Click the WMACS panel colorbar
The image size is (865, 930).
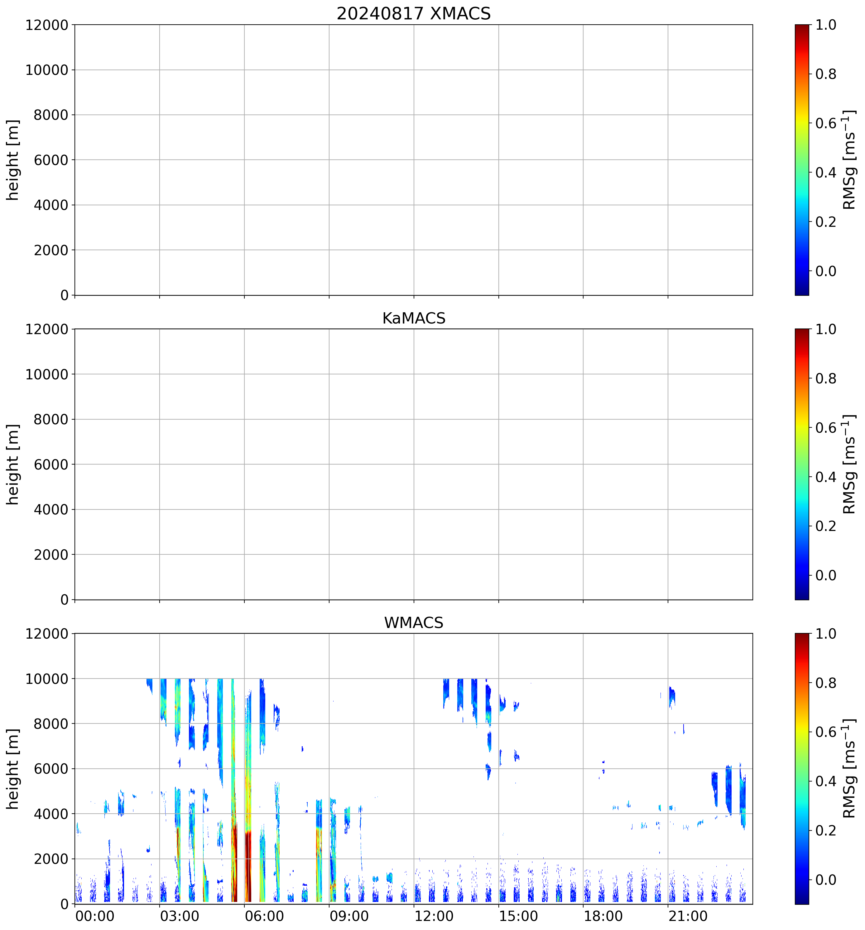801,769
